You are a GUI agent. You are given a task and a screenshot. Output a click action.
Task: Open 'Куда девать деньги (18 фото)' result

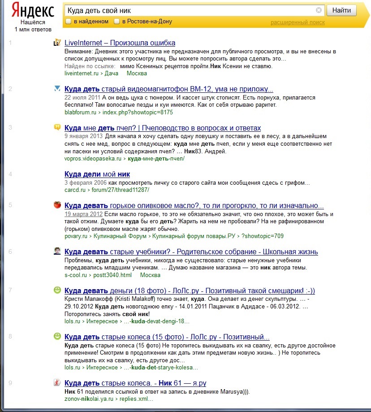[x=190, y=291]
